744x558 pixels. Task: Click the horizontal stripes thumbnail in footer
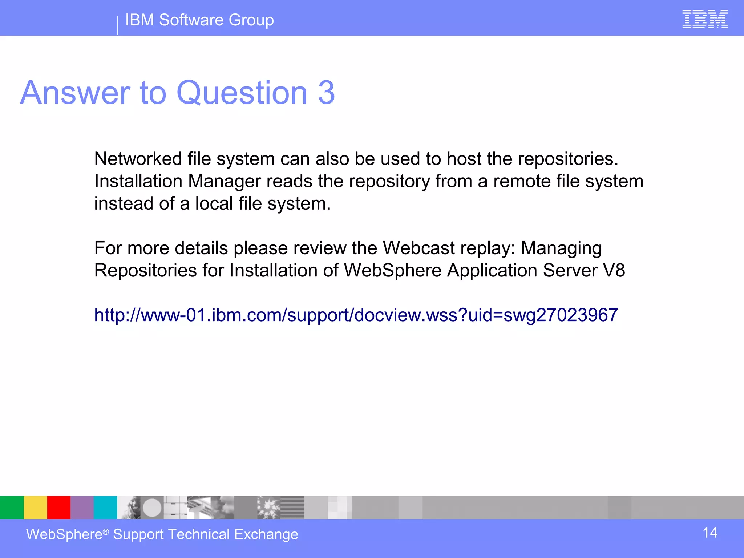coord(292,508)
